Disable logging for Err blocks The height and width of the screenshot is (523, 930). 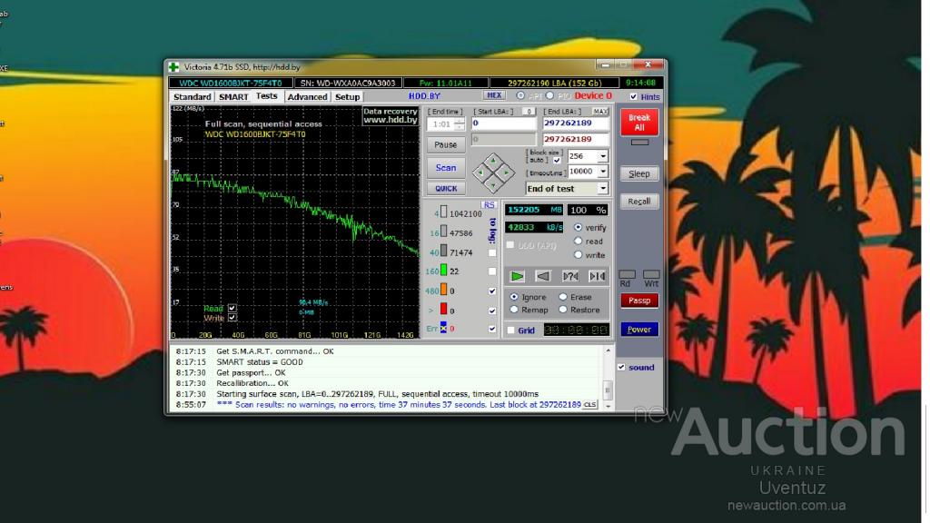point(492,329)
